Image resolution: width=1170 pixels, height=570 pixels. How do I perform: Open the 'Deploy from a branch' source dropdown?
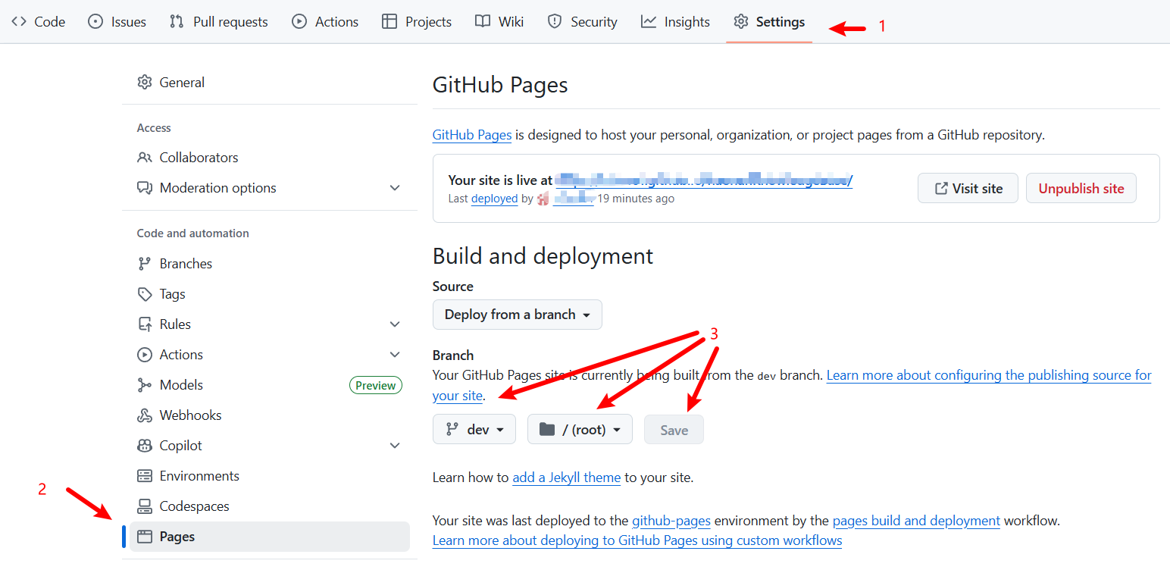517,315
